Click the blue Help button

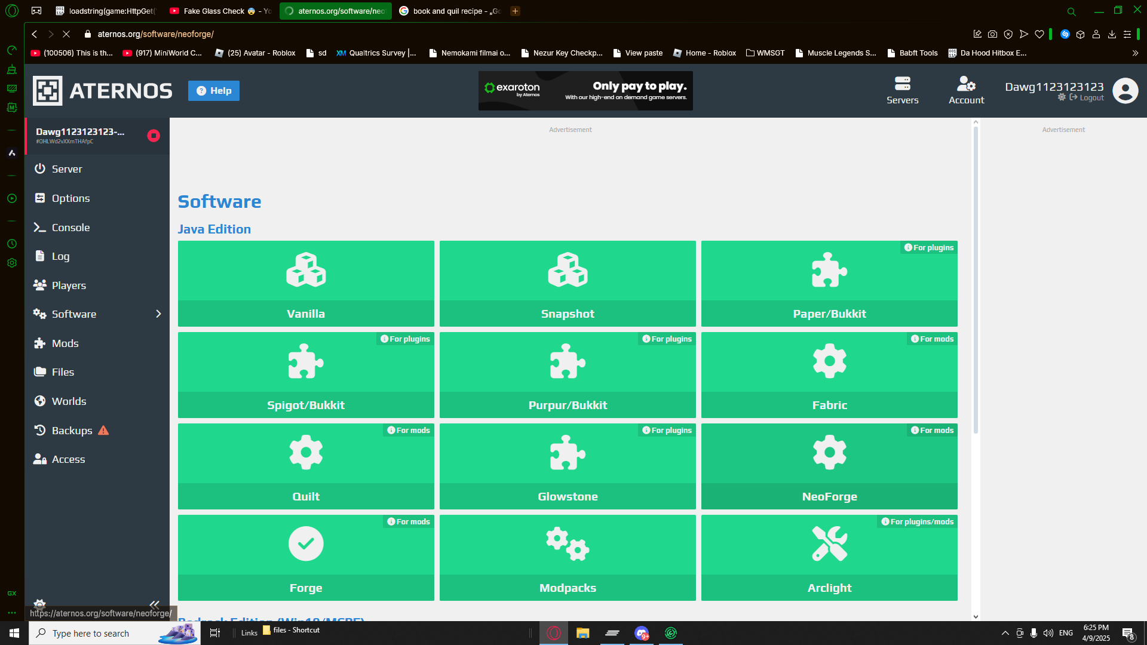point(214,91)
